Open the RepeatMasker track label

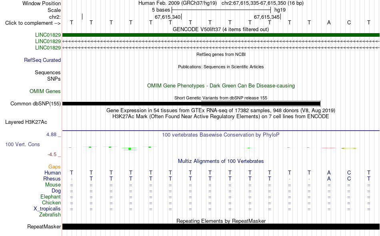pyautogui.click(x=44, y=226)
